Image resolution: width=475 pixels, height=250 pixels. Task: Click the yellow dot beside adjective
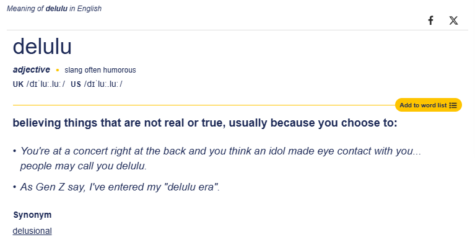click(x=58, y=70)
